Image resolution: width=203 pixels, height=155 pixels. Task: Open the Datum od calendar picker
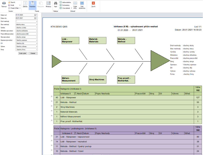pos(36,15)
